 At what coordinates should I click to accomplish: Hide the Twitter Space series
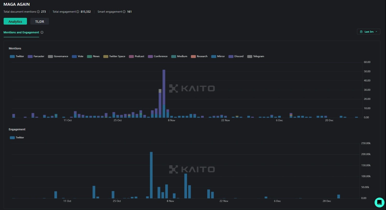click(114, 56)
